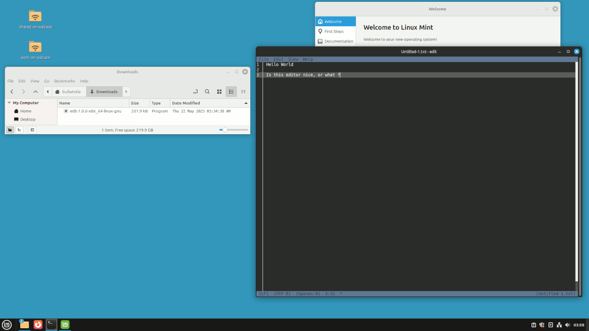Click the 03:58 clock
Screen dimensions: 589x331
pyautogui.click(x=579, y=325)
